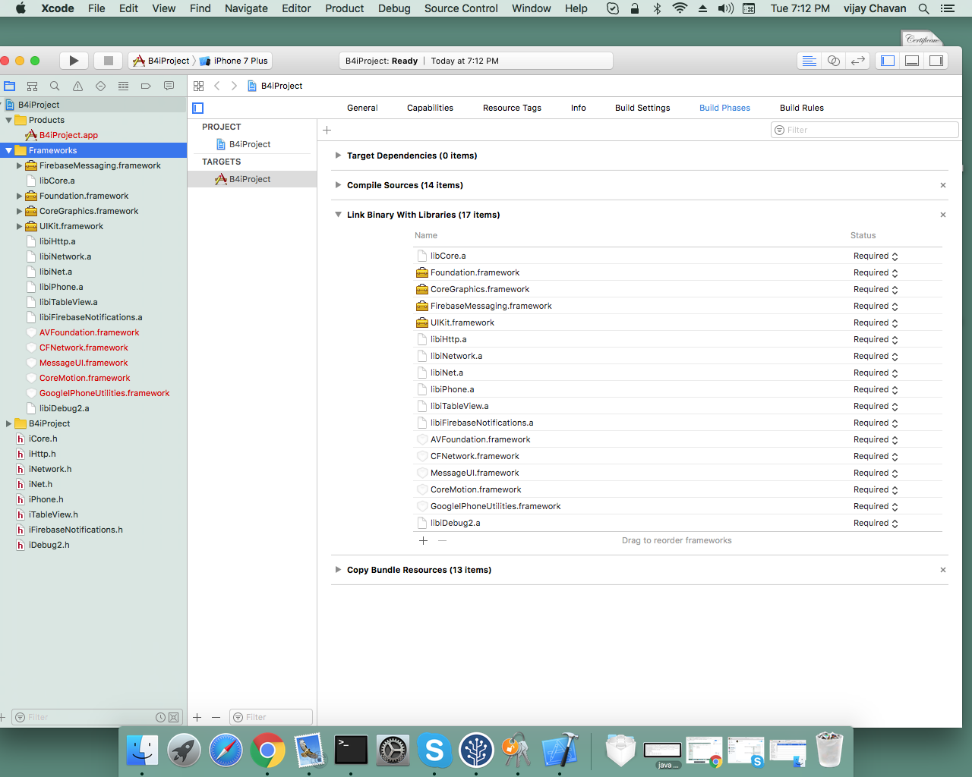Click the Stop button in toolbar

pos(108,61)
